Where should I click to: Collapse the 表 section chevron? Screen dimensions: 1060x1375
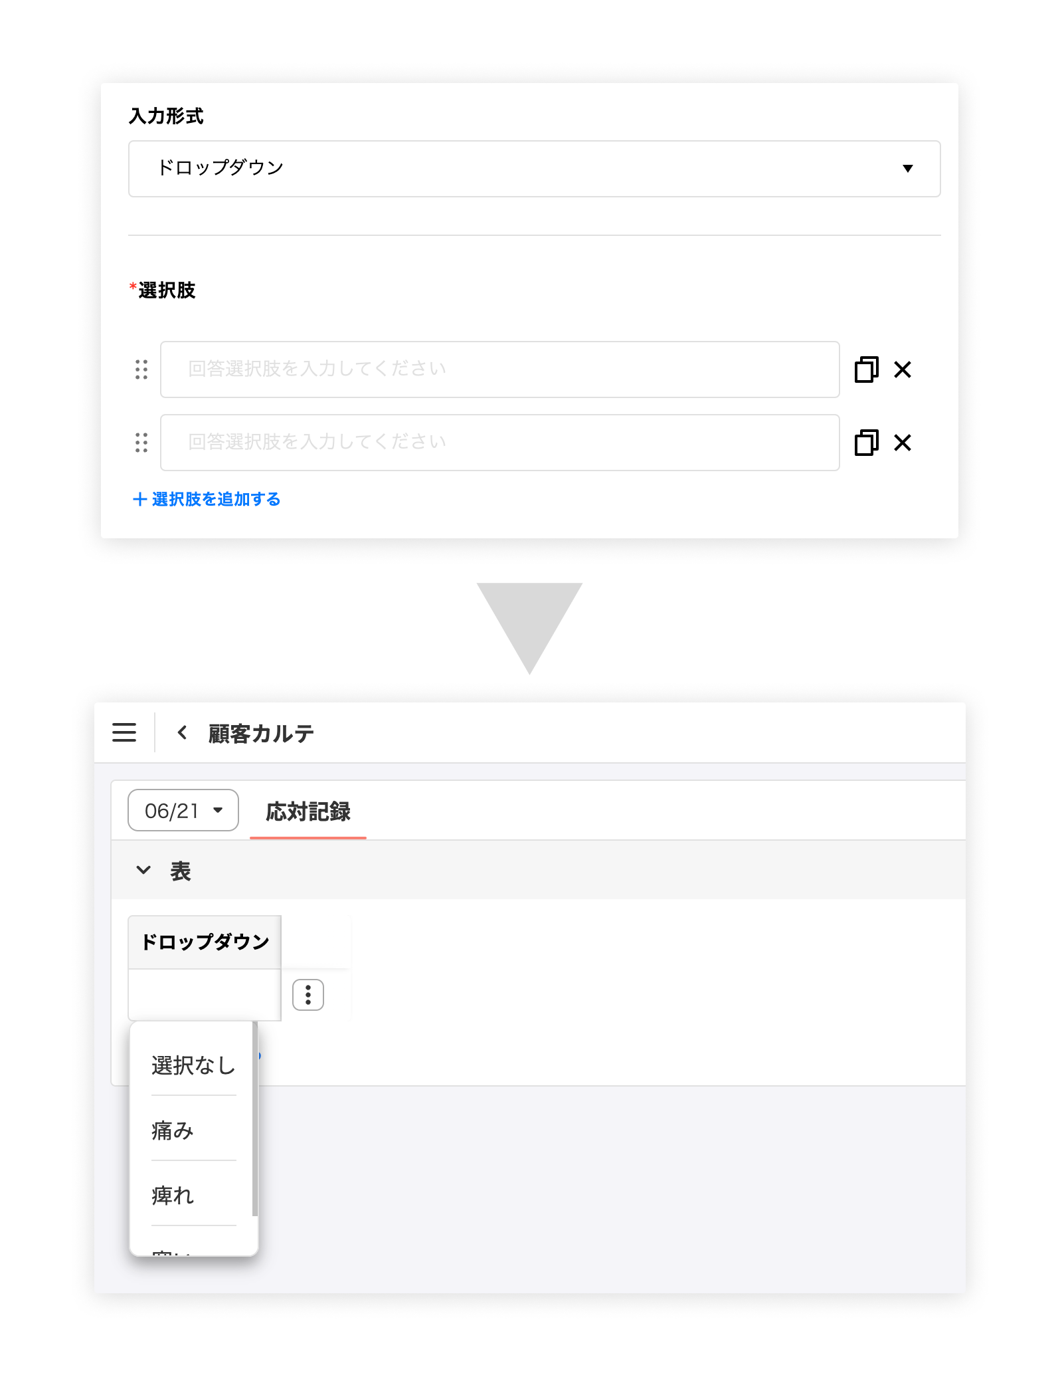tap(143, 870)
